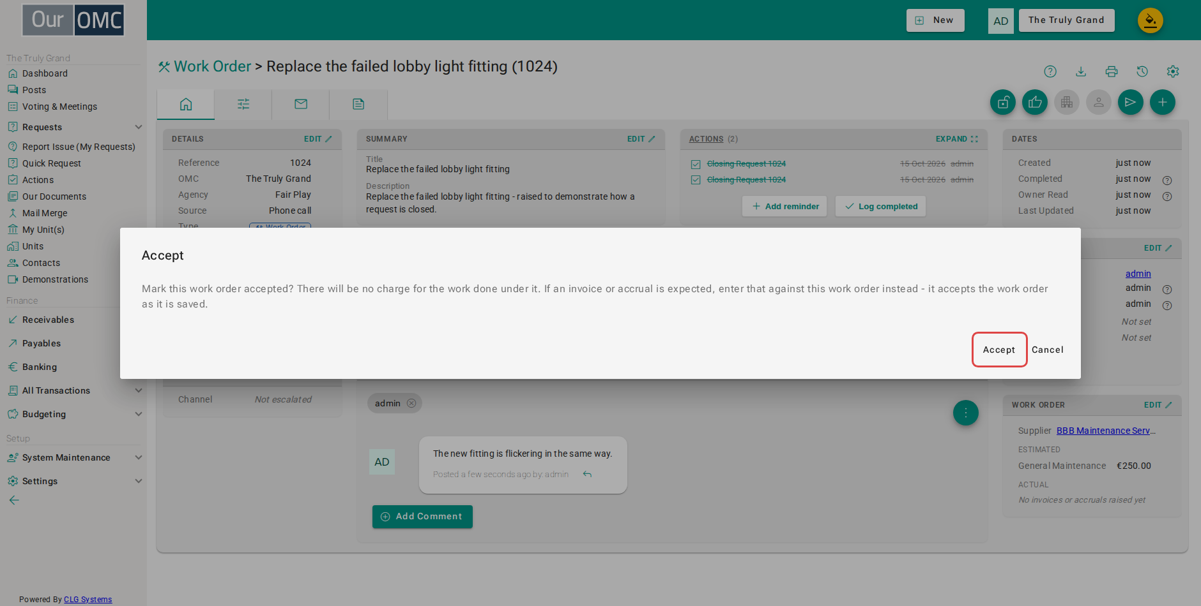Expand the Budgeting sidebar section

[x=139, y=414]
